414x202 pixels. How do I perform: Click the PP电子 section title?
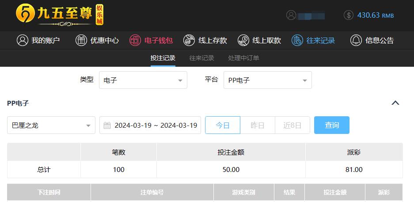pyautogui.click(x=18, y=103)
